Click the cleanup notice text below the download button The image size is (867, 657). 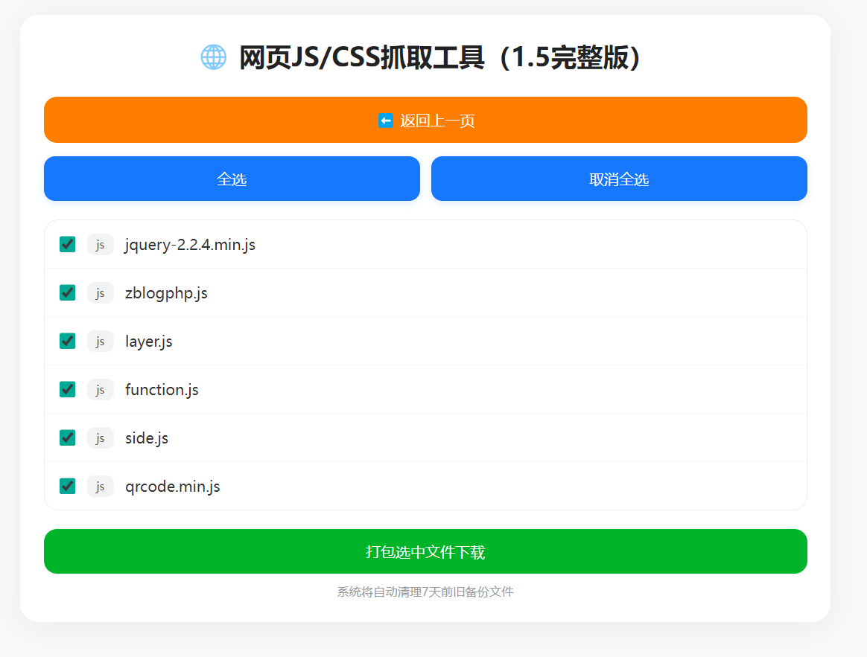tap(426, 592)
